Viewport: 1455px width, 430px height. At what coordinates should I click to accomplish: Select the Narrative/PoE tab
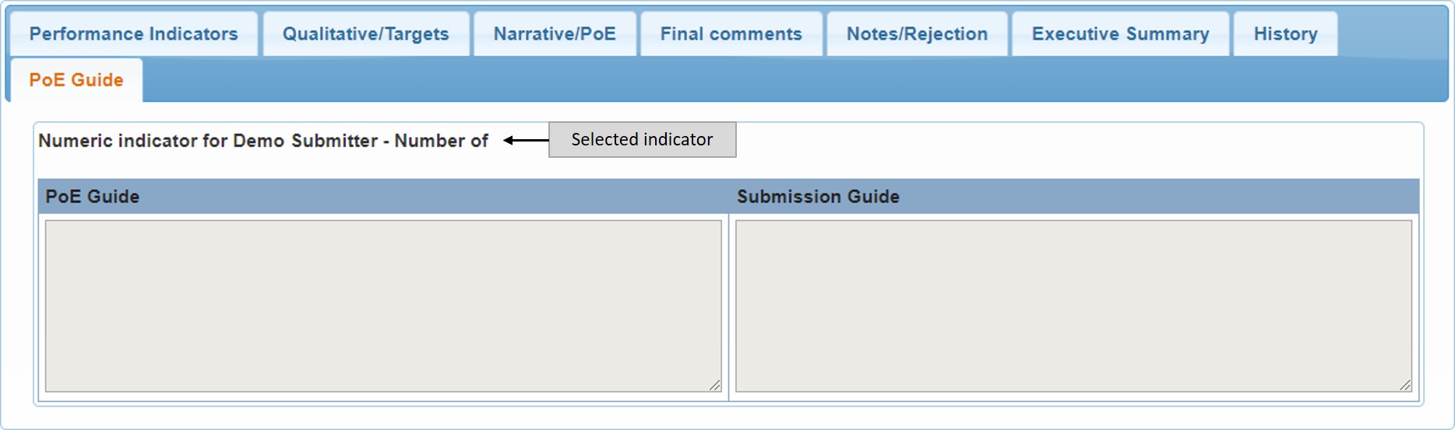click(x=555, y=34)
